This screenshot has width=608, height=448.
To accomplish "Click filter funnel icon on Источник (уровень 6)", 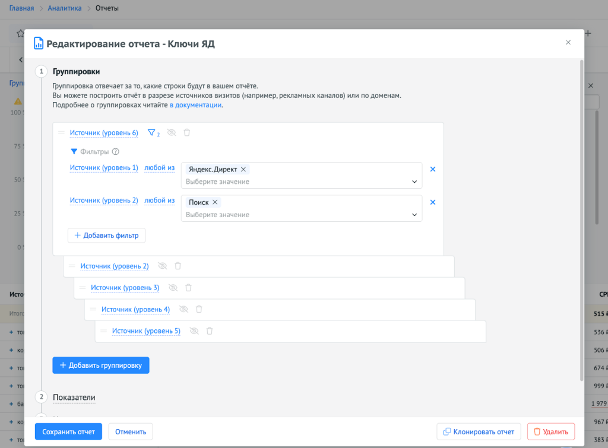I will [x=151, y=133].
